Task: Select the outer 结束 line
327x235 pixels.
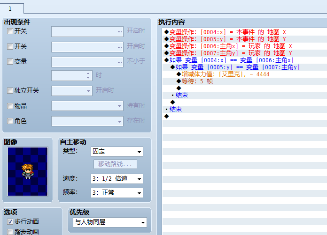Action: point(244,109)
